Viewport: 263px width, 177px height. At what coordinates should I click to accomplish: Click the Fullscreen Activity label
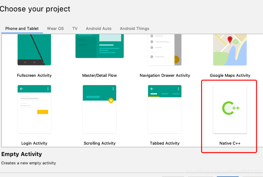[x=34, y=76]
